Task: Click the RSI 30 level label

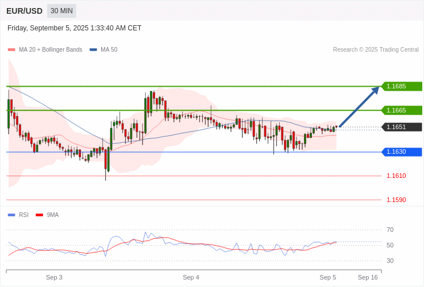Action: click(390, 261)
